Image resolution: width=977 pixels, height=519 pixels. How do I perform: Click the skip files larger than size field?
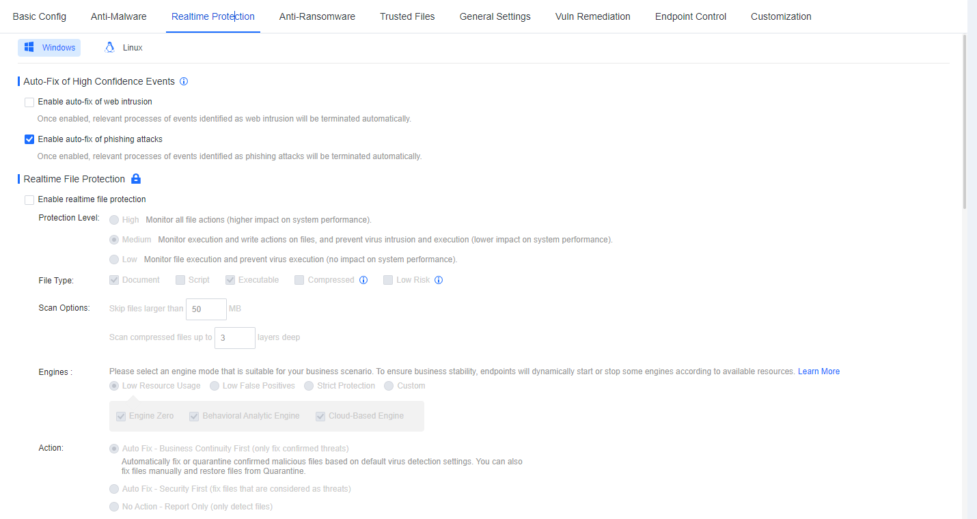tap(206, 309)
